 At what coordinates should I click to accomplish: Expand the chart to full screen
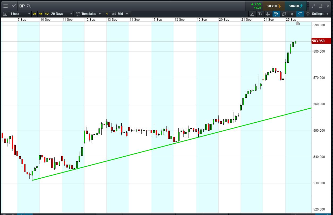(313, 6)
